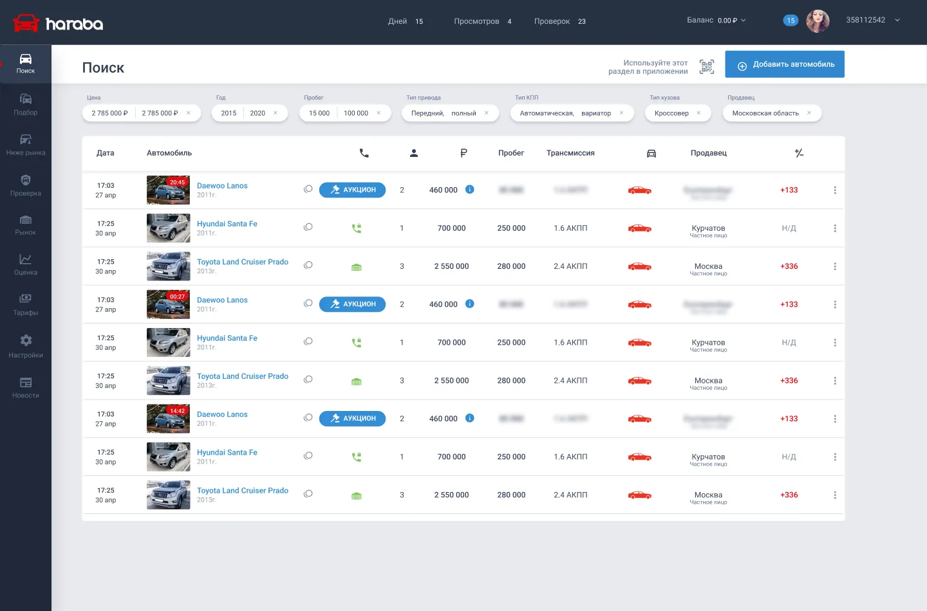The image size is (927, 611).
Task: Open notifications badge showing 15
Action: (791, 21)
